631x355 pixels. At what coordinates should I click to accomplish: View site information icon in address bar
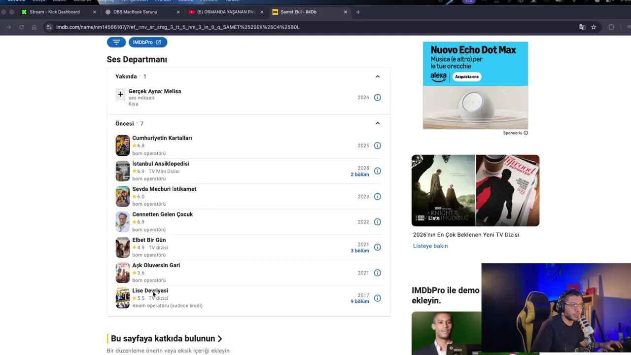pos(49,27)
